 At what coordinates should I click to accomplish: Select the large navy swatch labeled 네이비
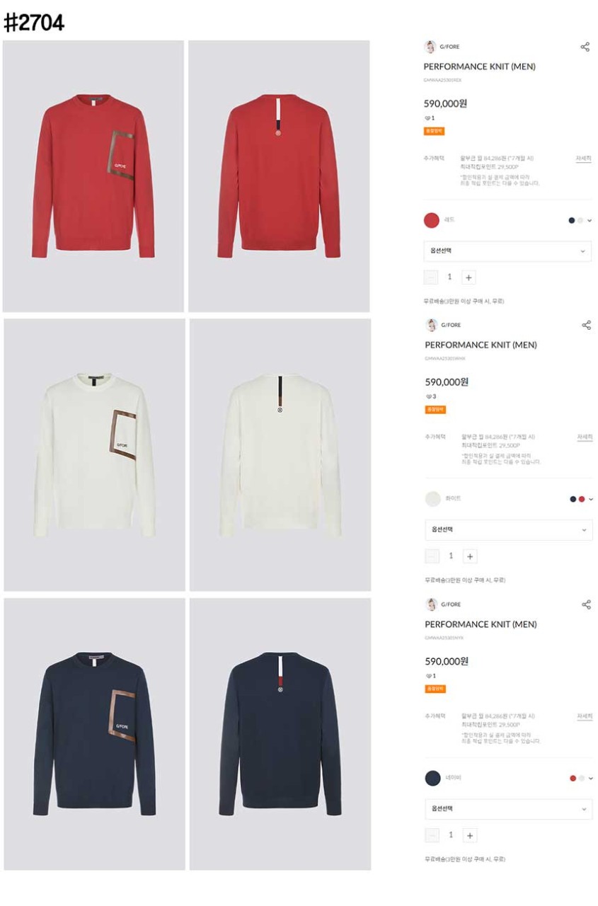[x=432, y=779]
